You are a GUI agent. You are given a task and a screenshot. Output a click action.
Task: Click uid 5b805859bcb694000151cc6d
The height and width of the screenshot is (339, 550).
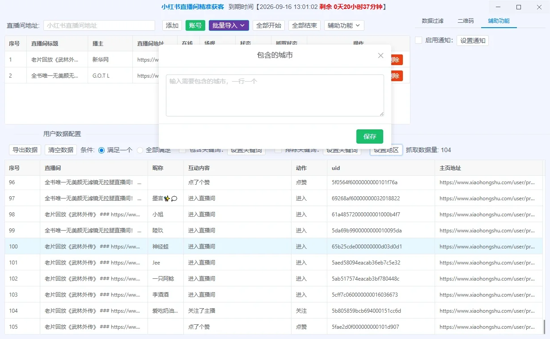pos(366,310)
